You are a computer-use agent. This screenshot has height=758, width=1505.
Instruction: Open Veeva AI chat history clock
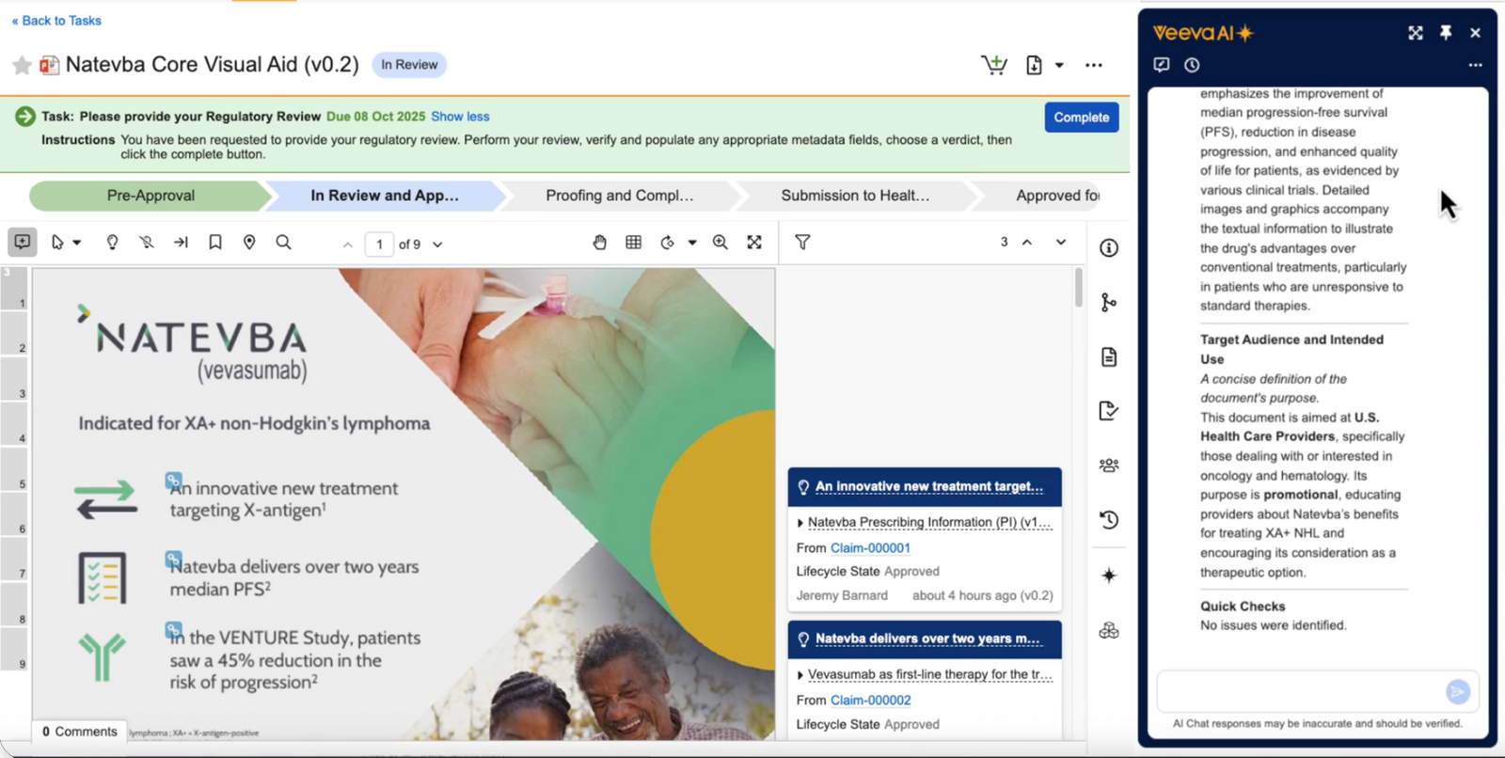[x=1192, y=65]
